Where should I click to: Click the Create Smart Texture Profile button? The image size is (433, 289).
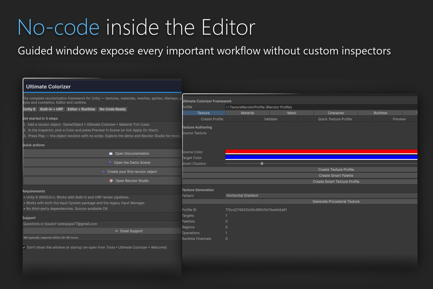pyautogui.click(x=300, y=182)
